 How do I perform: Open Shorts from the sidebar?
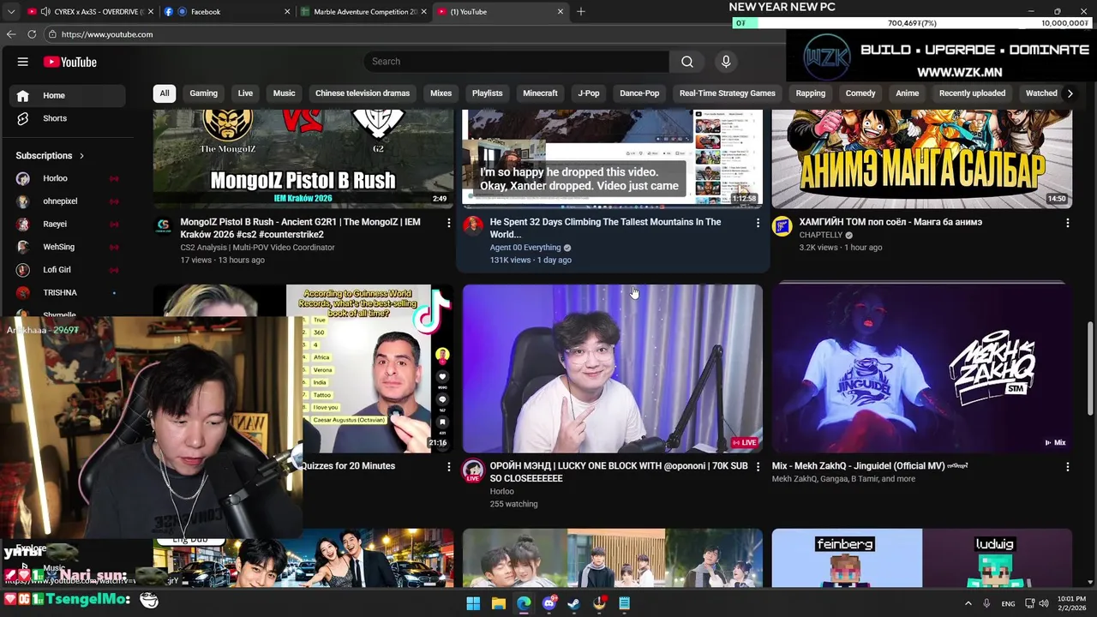(x=67, y=118)
